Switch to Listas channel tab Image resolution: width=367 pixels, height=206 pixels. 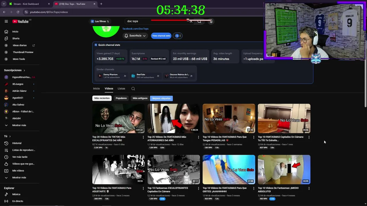[x=121, y=89]
